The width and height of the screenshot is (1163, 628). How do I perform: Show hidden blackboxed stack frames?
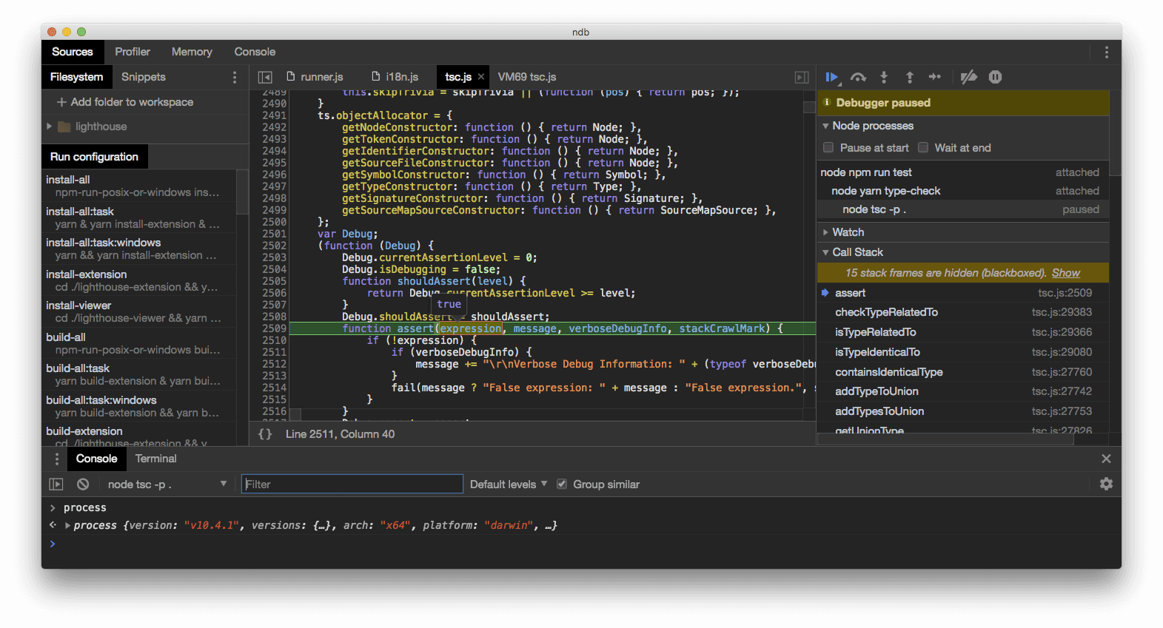1065,273
